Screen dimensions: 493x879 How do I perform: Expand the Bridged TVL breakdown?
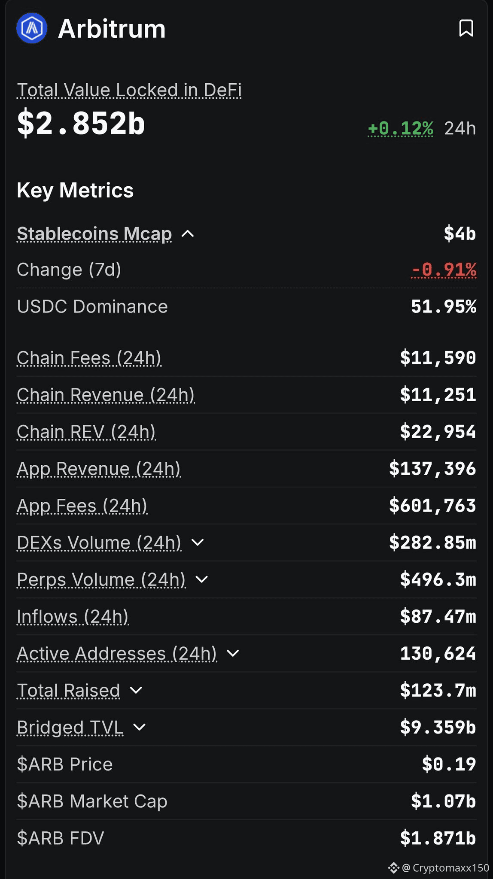coord(140,727)
